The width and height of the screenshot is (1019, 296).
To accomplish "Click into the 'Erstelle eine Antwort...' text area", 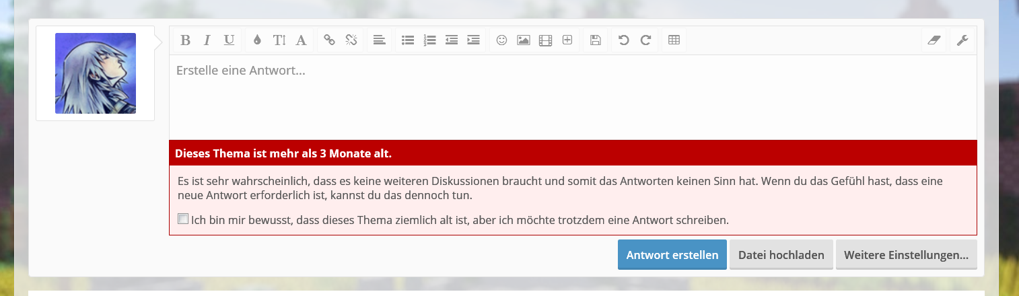I will [x=572, y=98].
